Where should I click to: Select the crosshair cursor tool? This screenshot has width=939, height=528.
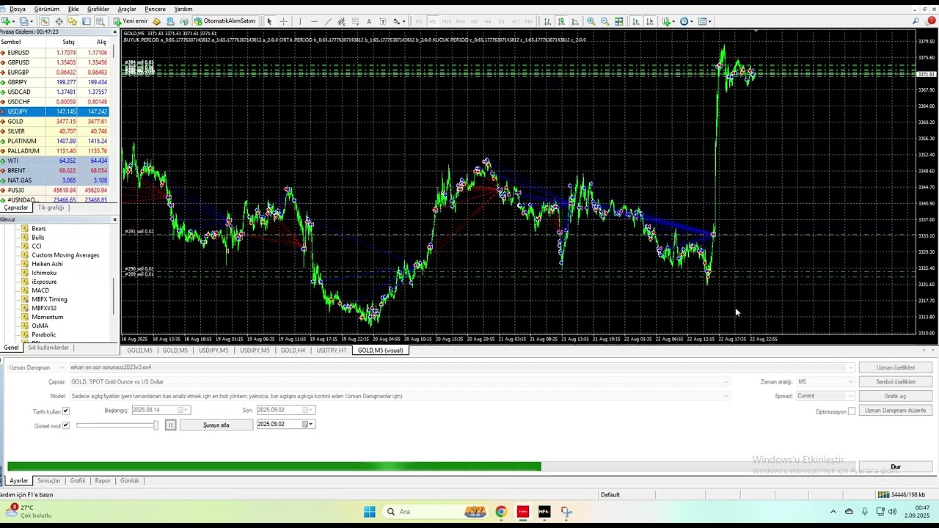click(x=284, y=21)
